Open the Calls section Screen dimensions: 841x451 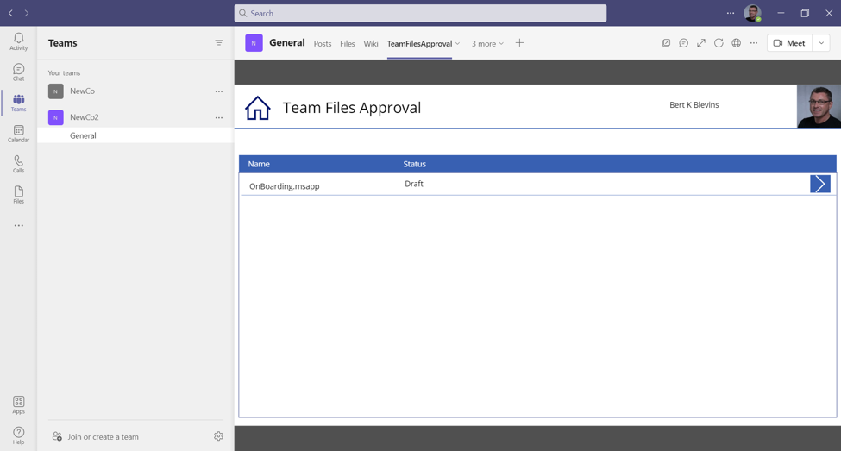point(18,164)
